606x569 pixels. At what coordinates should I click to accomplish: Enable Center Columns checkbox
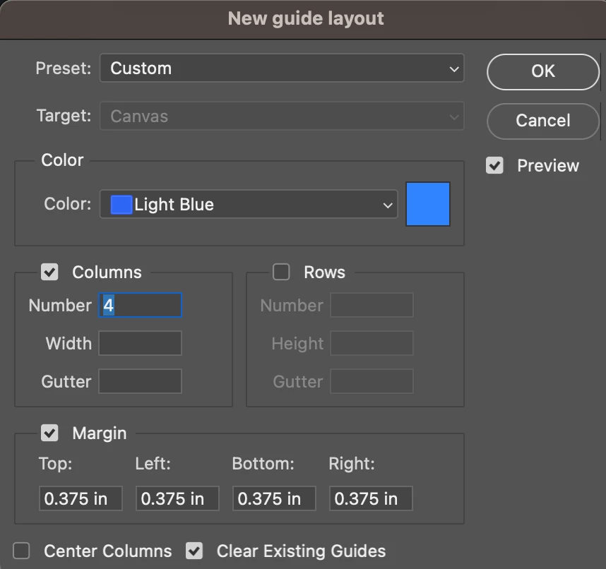tap(22, 551)
